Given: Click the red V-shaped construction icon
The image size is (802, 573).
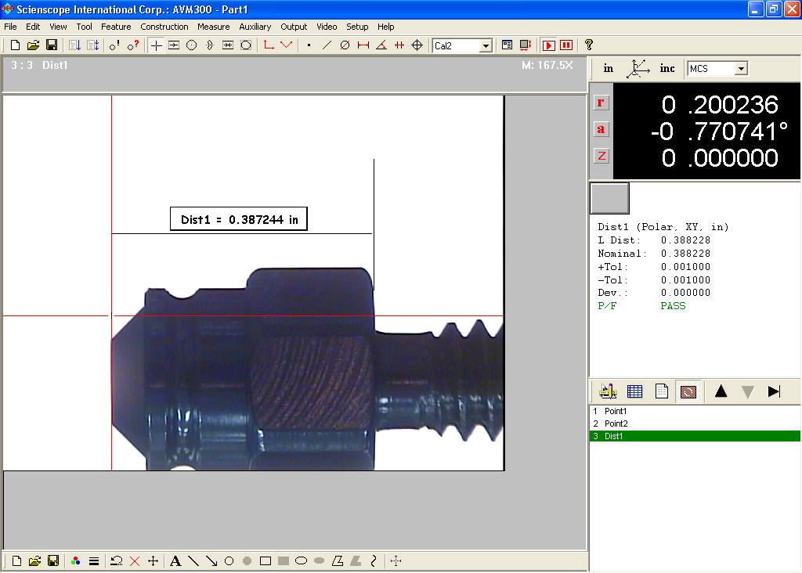Looking at the screenshot, I should [287, 45].
